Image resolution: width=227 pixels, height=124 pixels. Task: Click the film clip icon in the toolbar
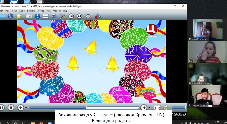coord(54,16)
